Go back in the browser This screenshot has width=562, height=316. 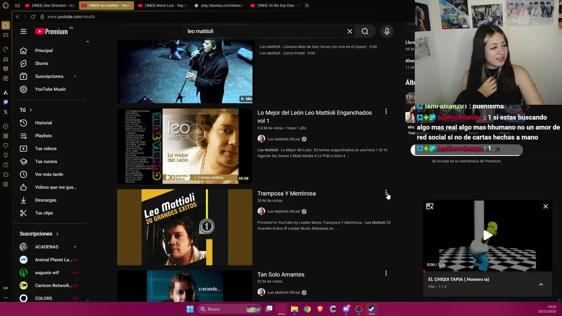click(17, 17)
